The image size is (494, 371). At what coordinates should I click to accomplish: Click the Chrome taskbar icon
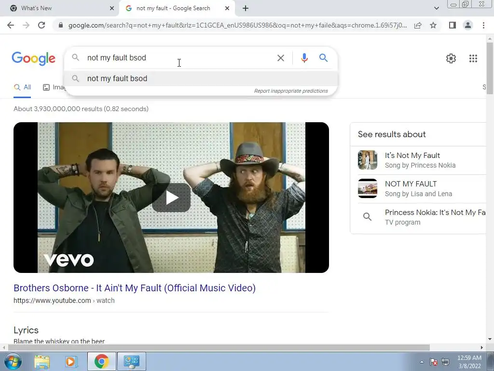tap(101, 361)
